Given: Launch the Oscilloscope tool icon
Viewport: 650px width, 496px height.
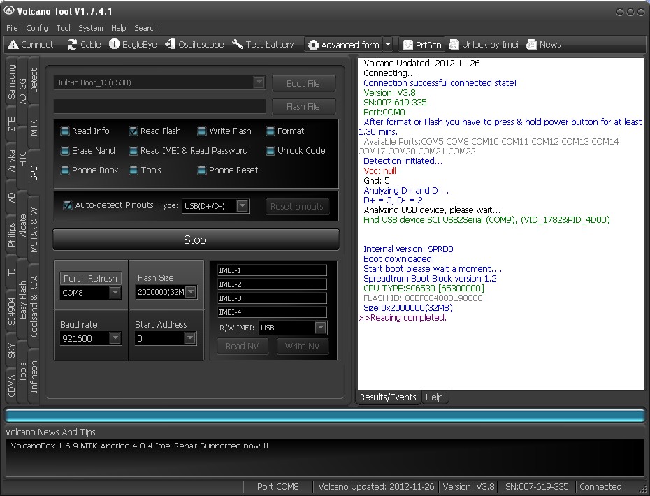Looking at the screenshot, I should (170, 44).
